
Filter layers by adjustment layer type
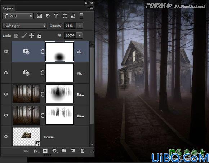pyautogui.click(x=48, y=16)
